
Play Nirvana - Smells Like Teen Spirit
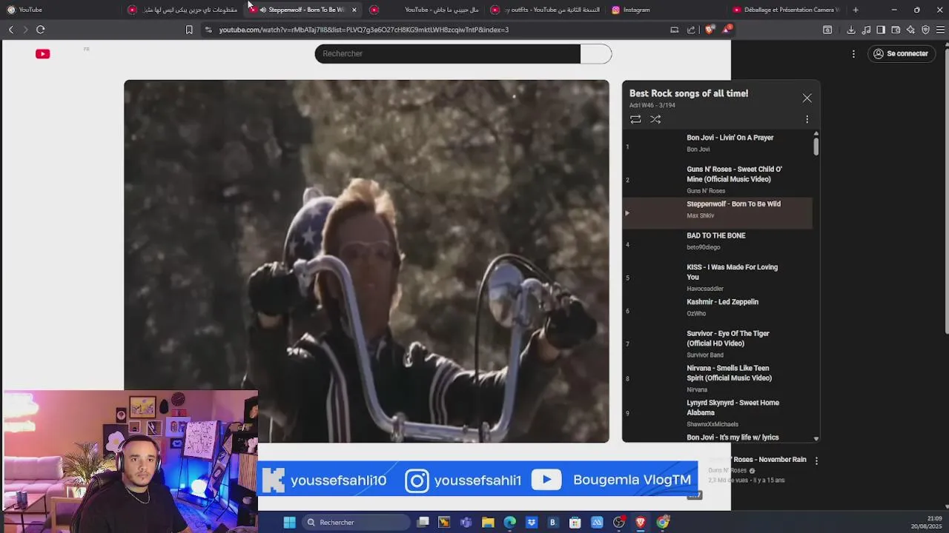point(718,378)
